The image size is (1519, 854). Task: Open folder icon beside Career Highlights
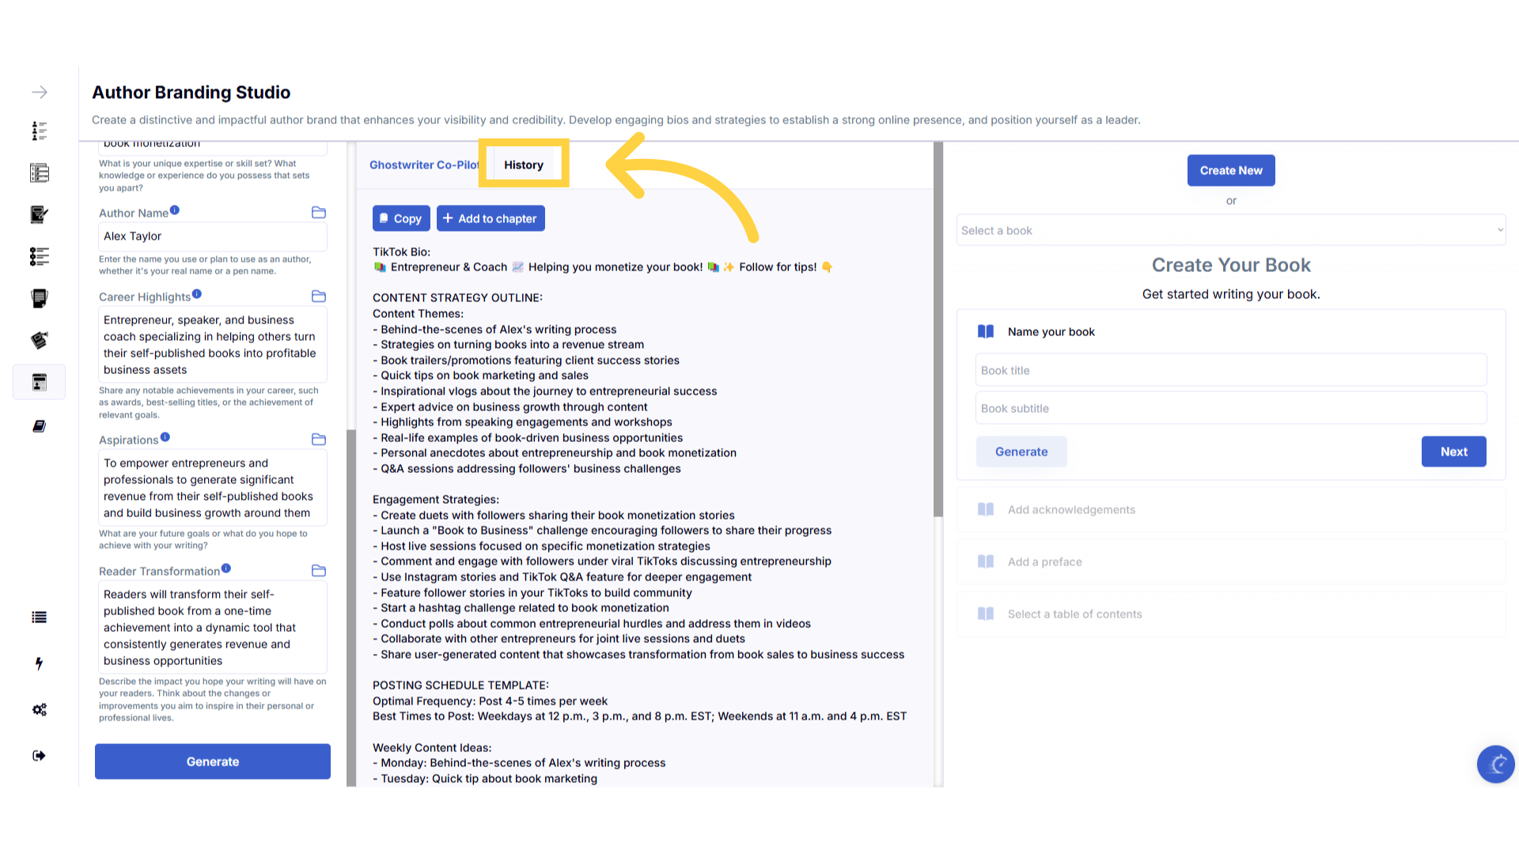(x=319, y=297)
